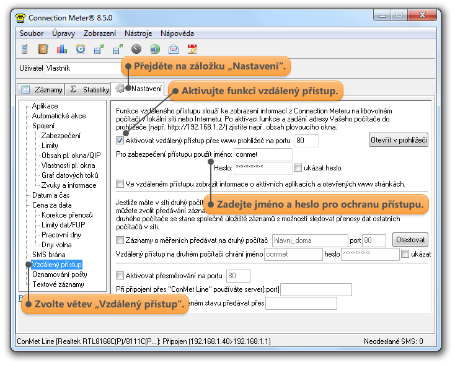Switch to the Záznamy tab
Image resolution: width=455 pixels, height=365 pixels.
[41, 89]
